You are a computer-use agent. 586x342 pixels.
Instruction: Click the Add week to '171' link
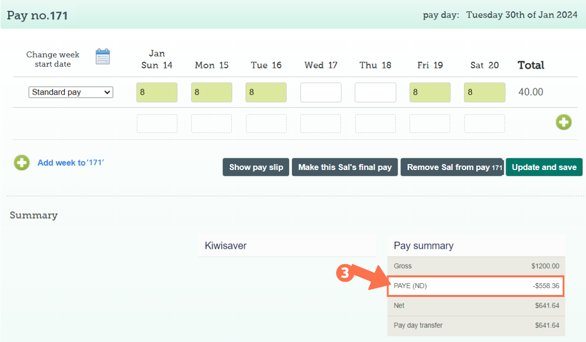71,163
